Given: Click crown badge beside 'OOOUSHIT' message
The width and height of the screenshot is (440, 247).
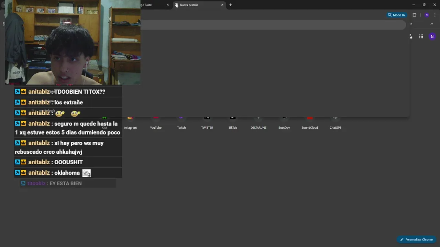Looking at the screenshot, I should [x=23, y=162].
